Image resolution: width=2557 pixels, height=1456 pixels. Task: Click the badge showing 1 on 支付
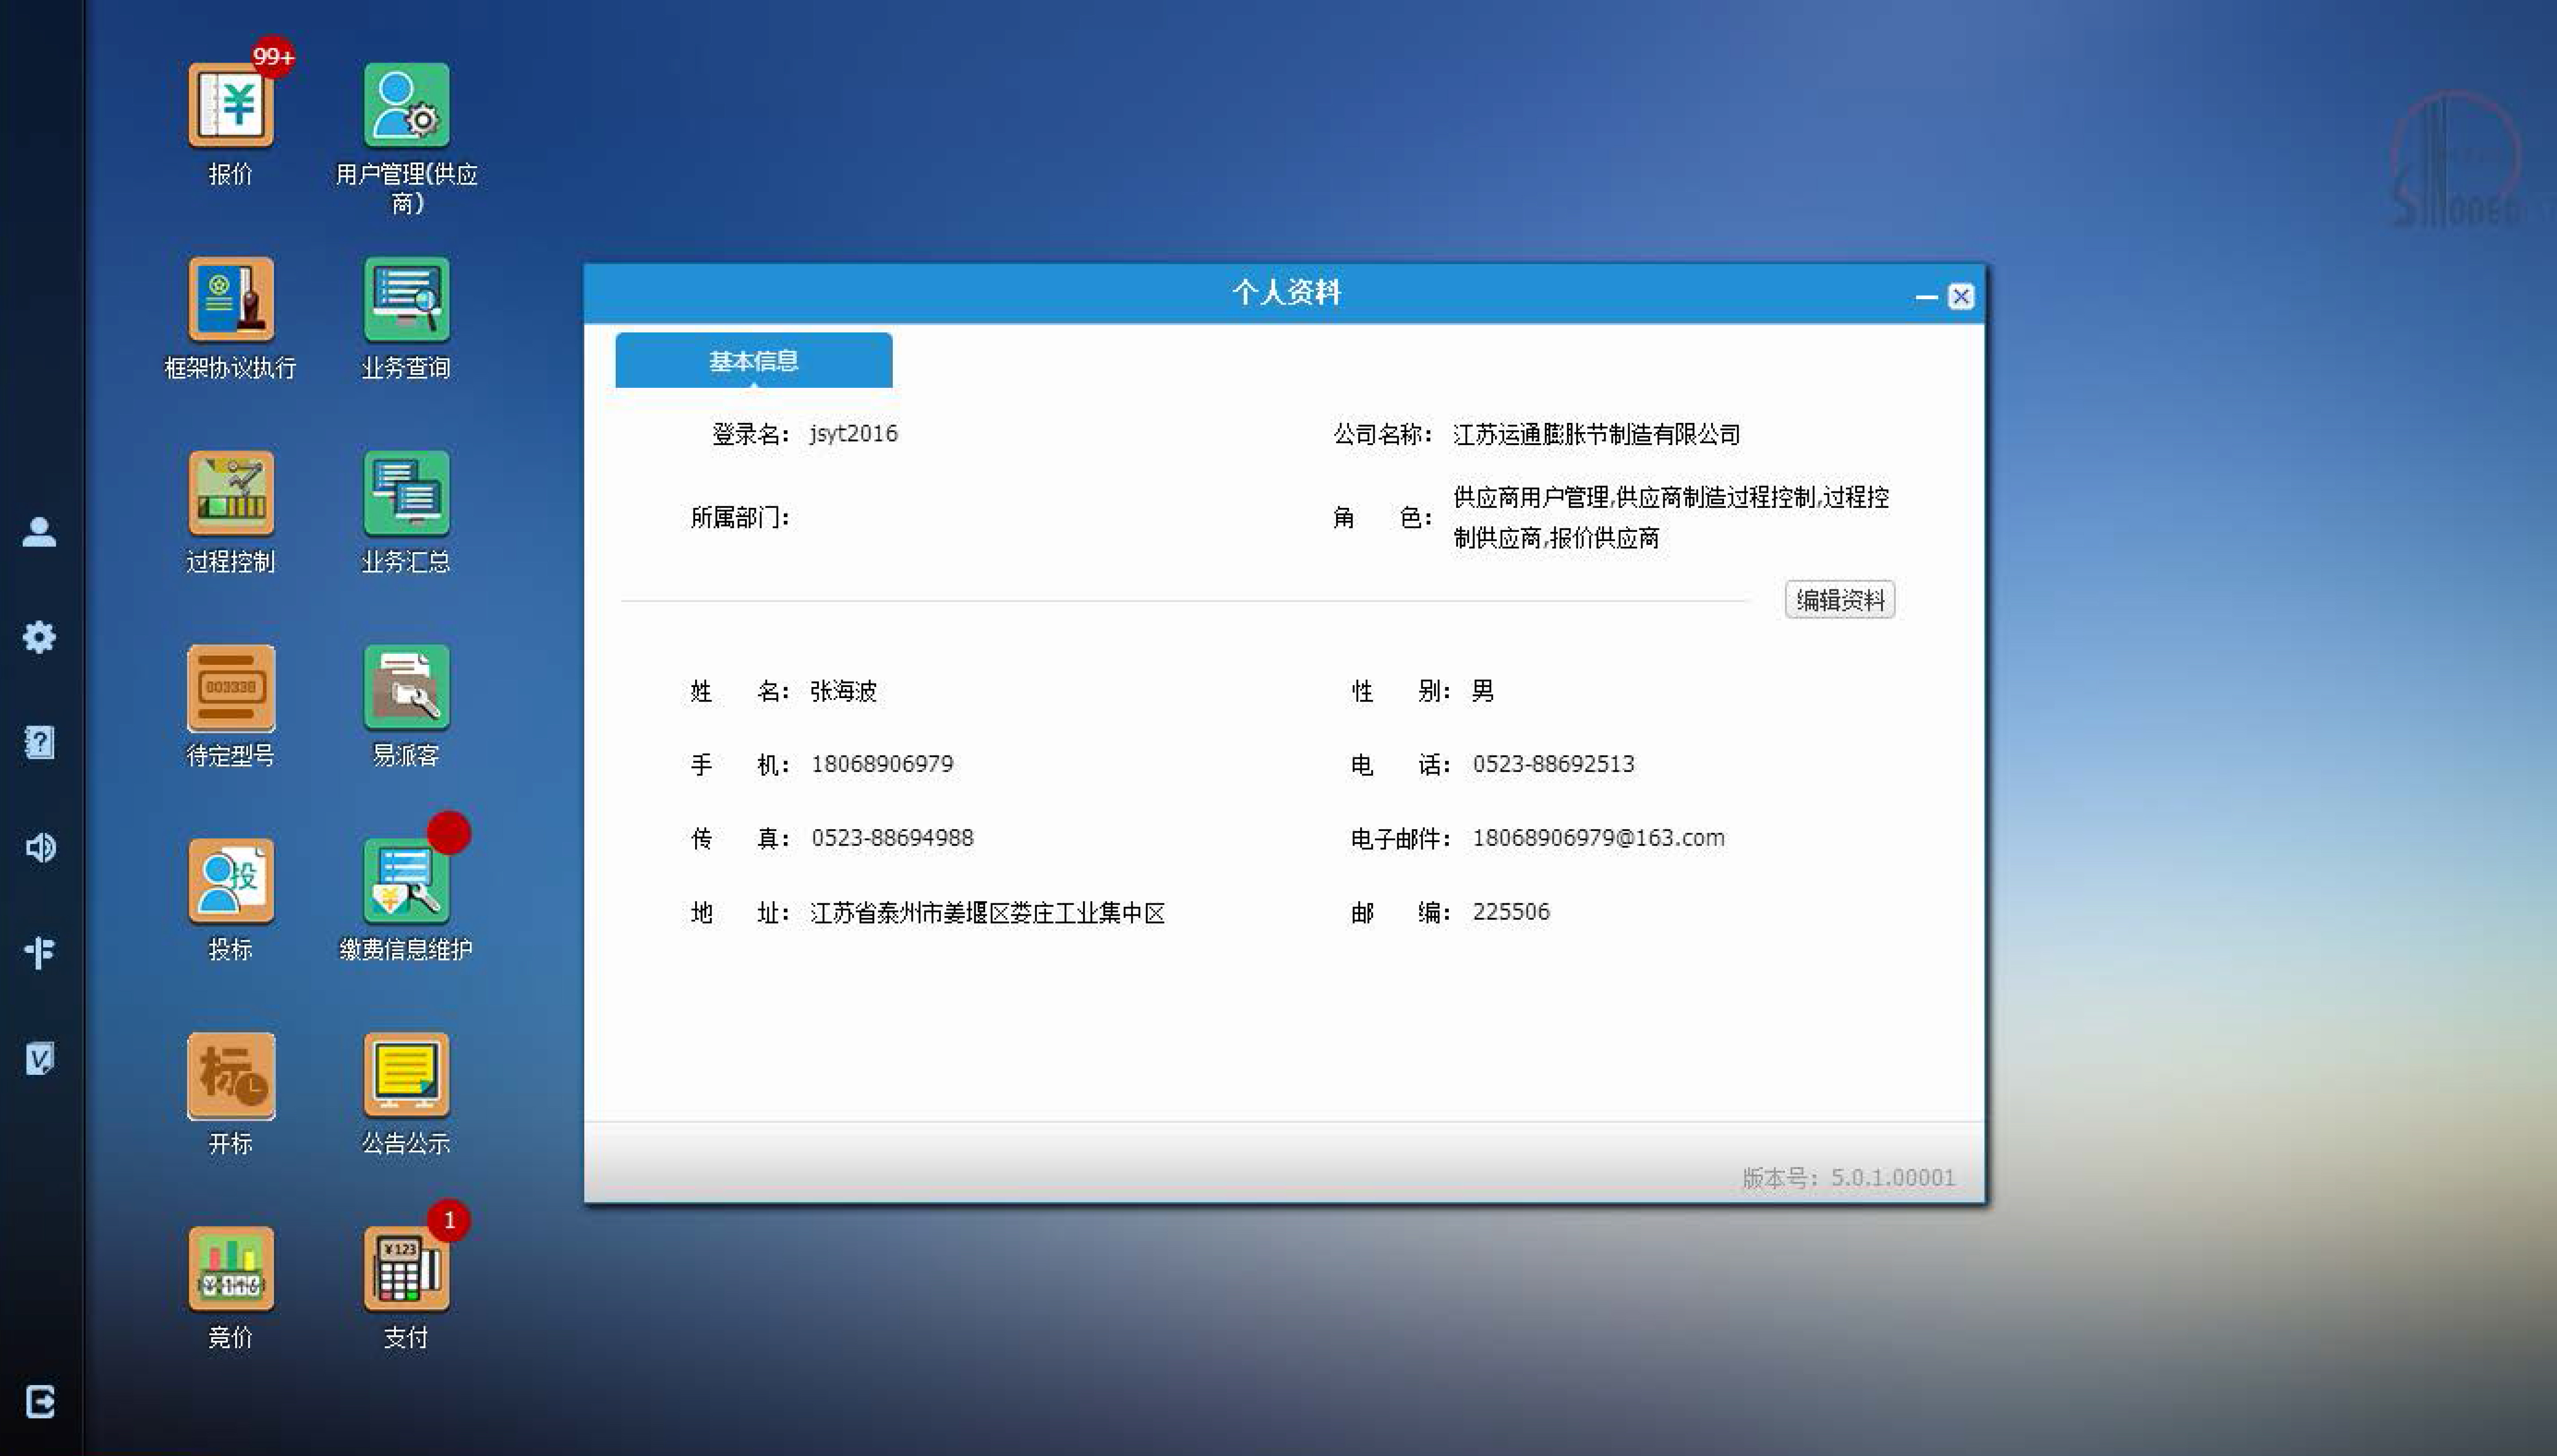pyautogui.click(x=449, y=1221)
